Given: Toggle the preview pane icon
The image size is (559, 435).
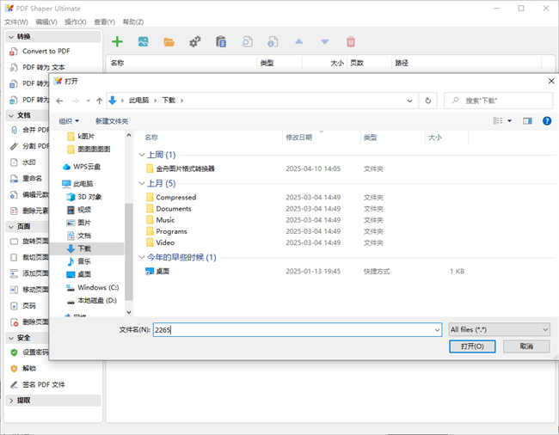Looking at the screenshot, I should click(x=527, y=121).
